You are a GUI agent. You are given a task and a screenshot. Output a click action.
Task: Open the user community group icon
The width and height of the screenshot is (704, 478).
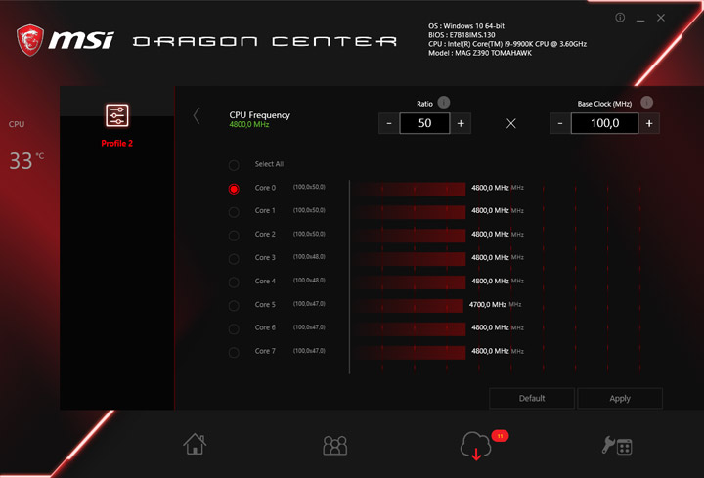[x=335, y=445]
